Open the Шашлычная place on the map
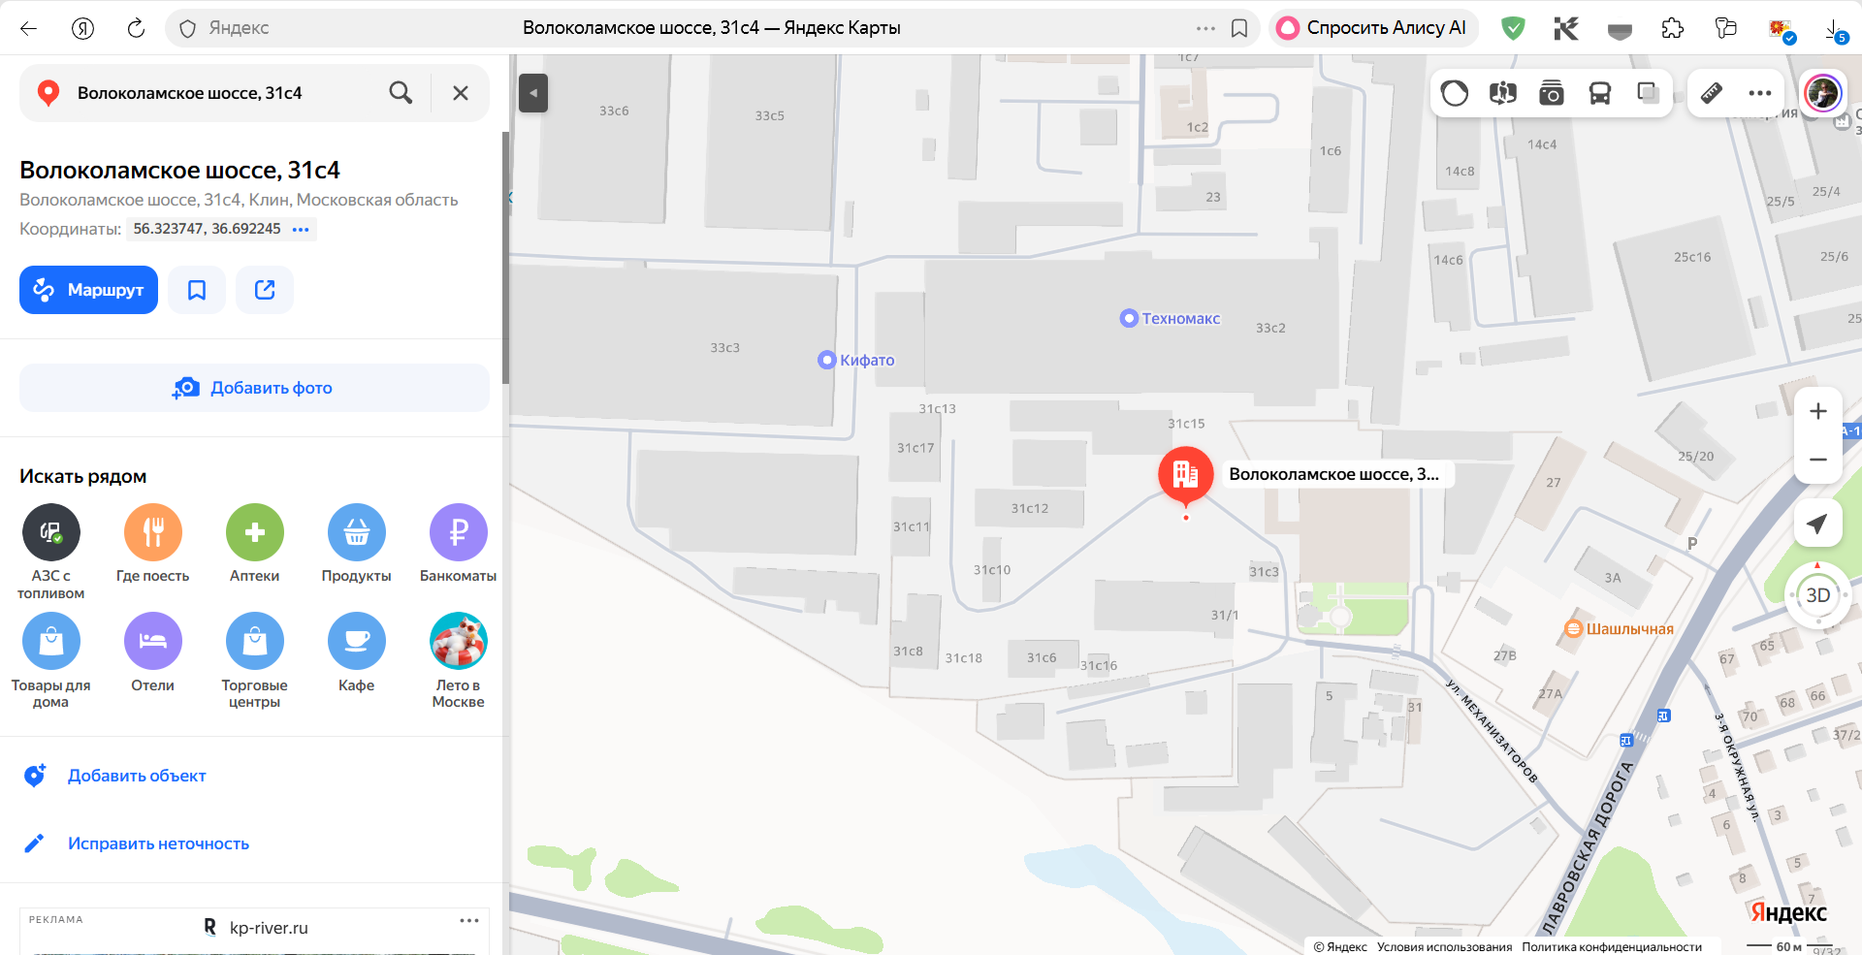Viewport: 1862px width, 955px height. pos(1620,629)
